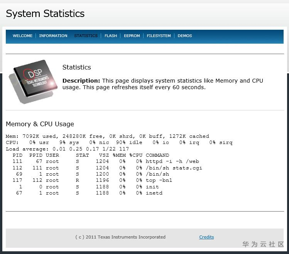The height and width of the screenshot is (254, 289).
Task: Click the %CPU column header
Action: 136,155
